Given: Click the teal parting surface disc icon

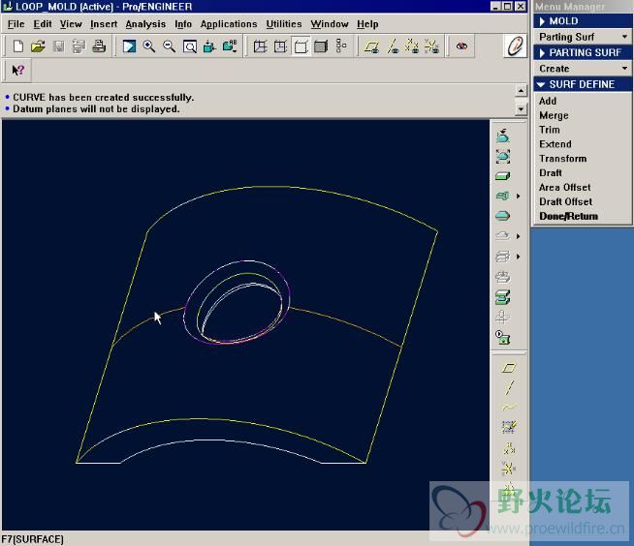Looking at the screenshot, I should click(502, 216).
